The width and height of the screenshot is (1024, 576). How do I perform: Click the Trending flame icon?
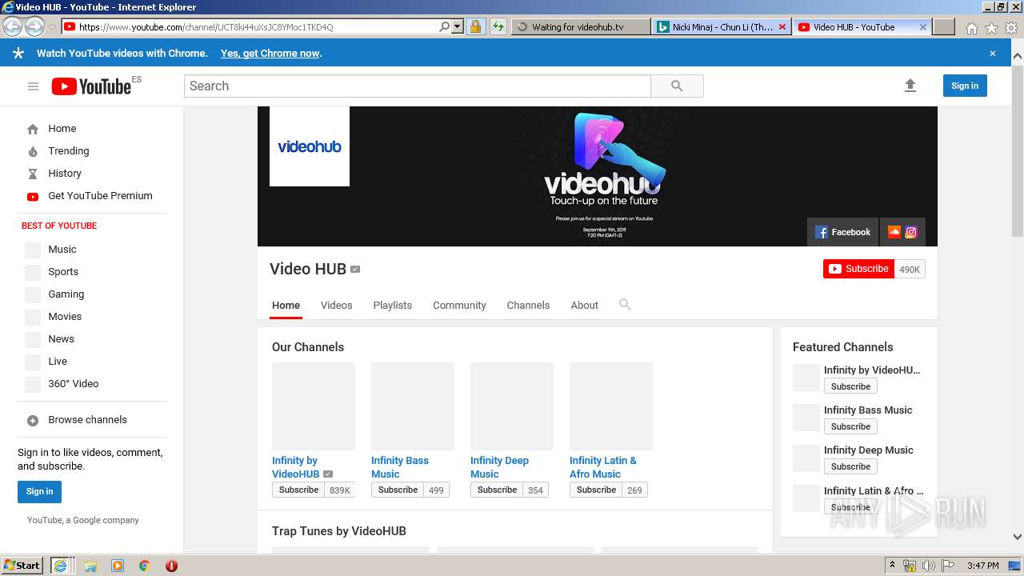[x=33, y=151]
